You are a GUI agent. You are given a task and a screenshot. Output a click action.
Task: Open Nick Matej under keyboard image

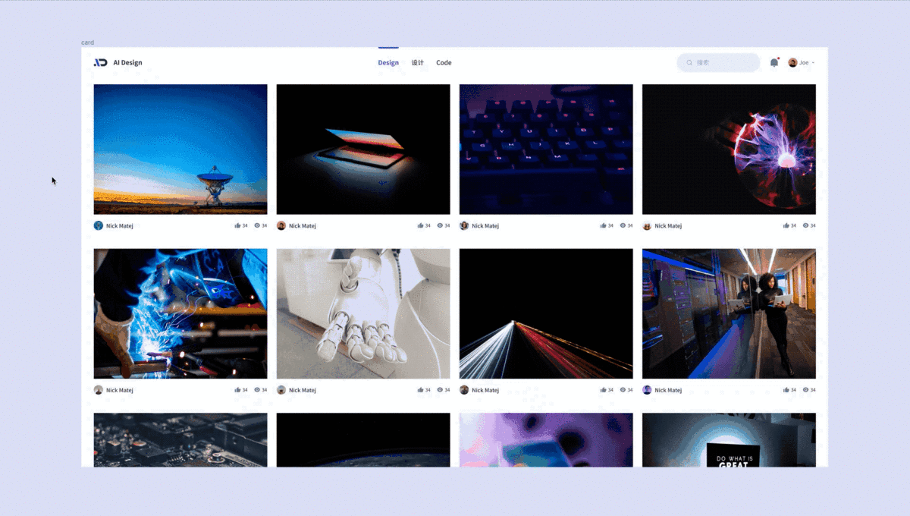tap(485, 226)
